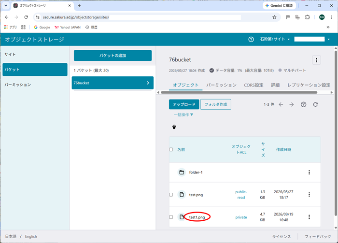The width and height of the screenshot is (338, 243).
Task: Open site information icon in address bar
Action: click(x=38, y=17)
